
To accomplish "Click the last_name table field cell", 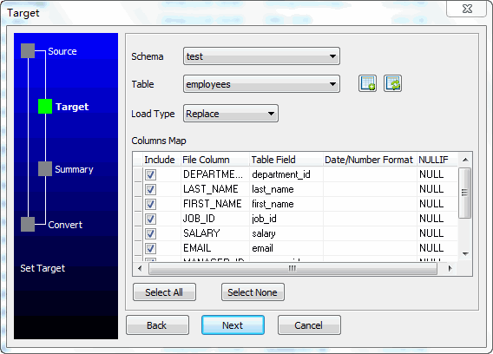I will (286, 189).
